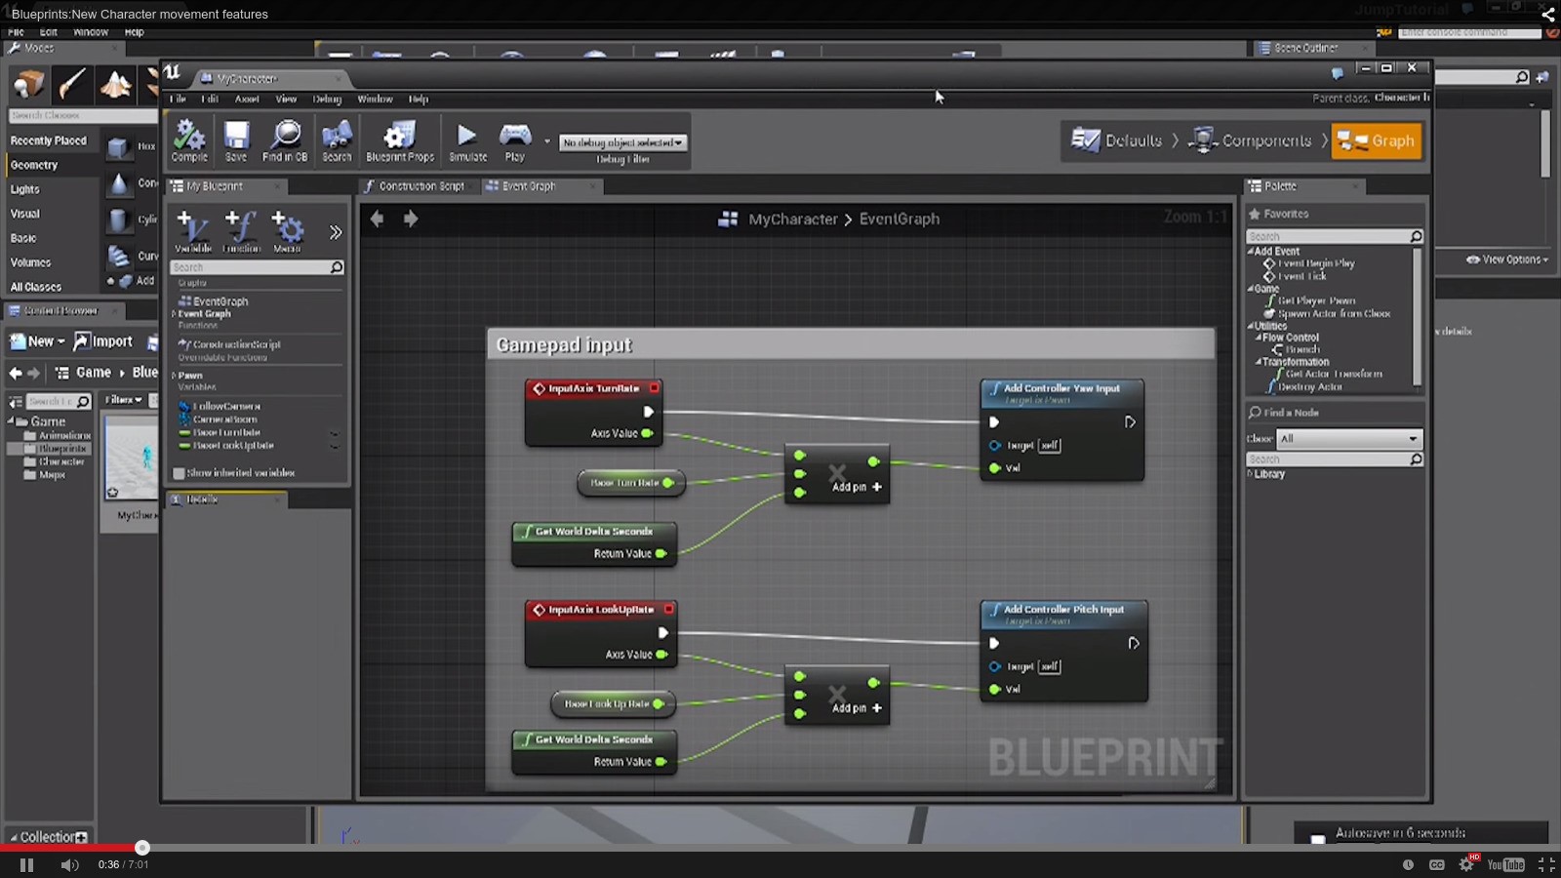Open the Palette Class filter dropdown

(1350, 439)
